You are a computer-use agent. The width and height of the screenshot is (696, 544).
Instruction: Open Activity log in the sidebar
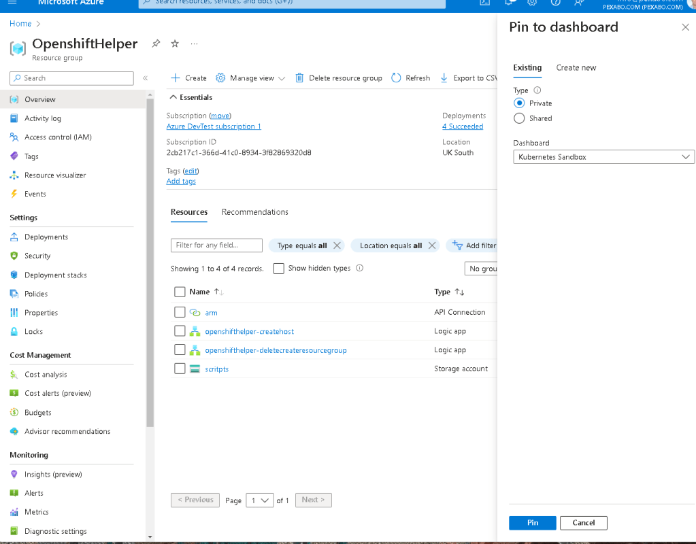[x=43, y=118]
